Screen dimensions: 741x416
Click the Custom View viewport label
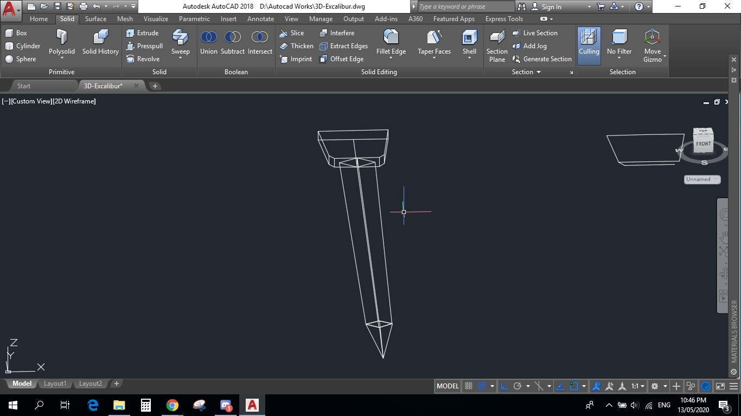click(31, 101)
